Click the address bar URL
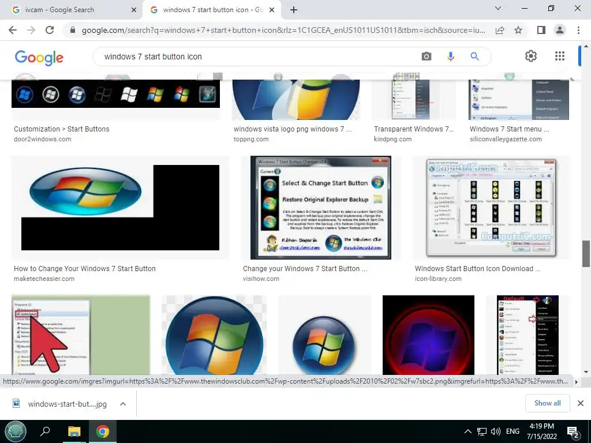 [283, 30]
